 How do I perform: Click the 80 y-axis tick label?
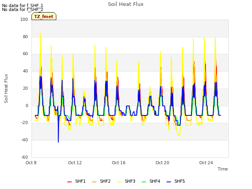25,37
